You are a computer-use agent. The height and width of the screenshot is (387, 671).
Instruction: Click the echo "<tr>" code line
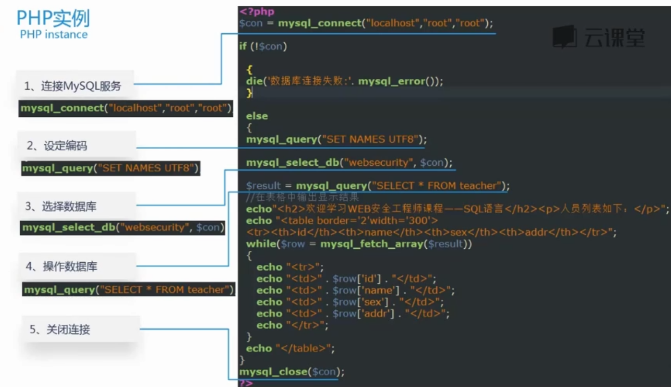pyautogui.click(x=290, y=267)
